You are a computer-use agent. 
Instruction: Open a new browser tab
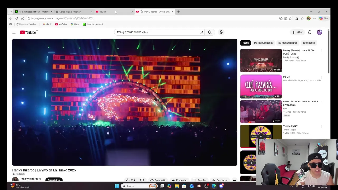tap(178, 12)
